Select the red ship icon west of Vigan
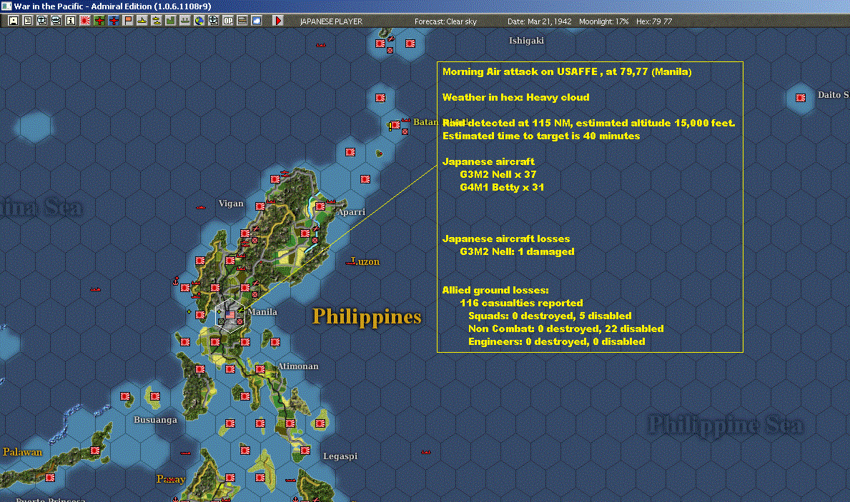The height and width of the screenshot is (502, 850). point(201,207)
